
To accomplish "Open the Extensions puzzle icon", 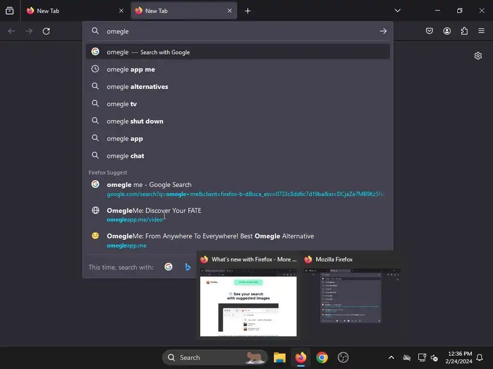I will 464,31.
